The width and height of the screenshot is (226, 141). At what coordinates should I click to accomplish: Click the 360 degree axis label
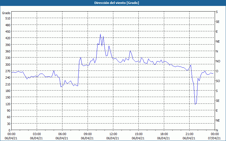pyautogui.click(x=8, y=51)
